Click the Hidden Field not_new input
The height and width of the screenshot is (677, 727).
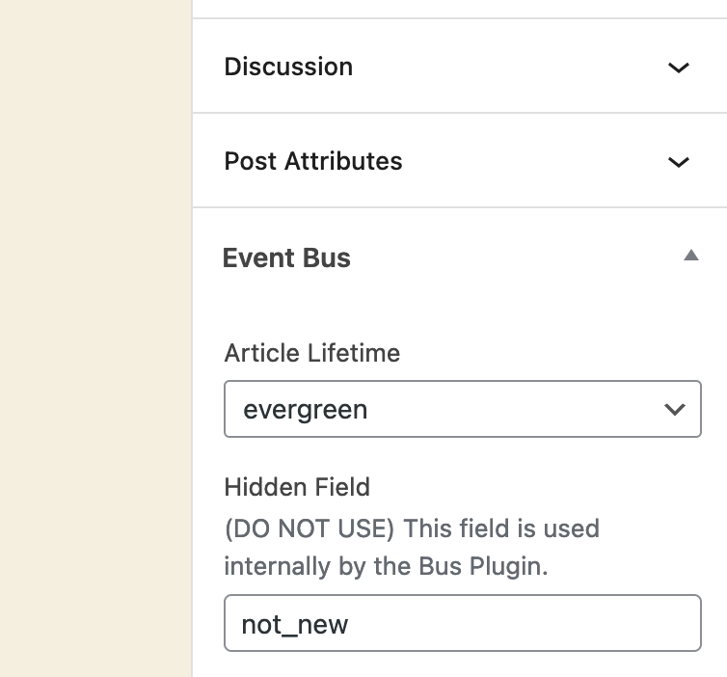pos(462,623)
